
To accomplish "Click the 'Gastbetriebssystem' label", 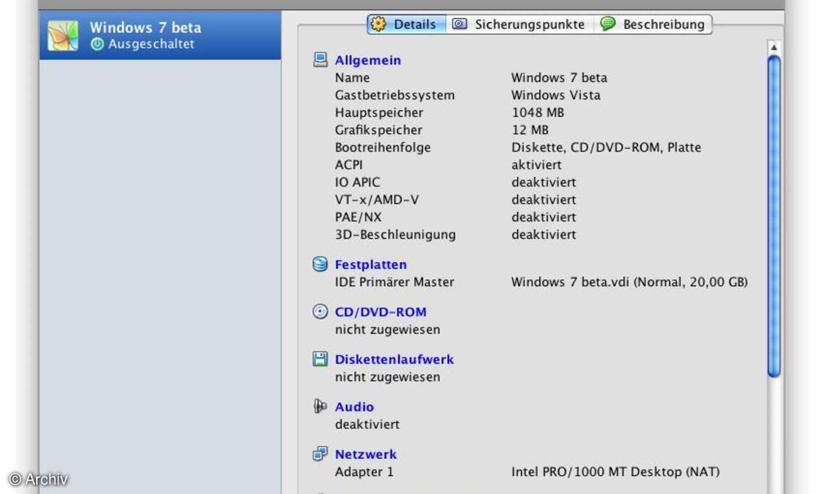I will 395,95.
